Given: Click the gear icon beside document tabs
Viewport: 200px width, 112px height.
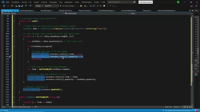Looking at the screenshot, I should (192, 11).
